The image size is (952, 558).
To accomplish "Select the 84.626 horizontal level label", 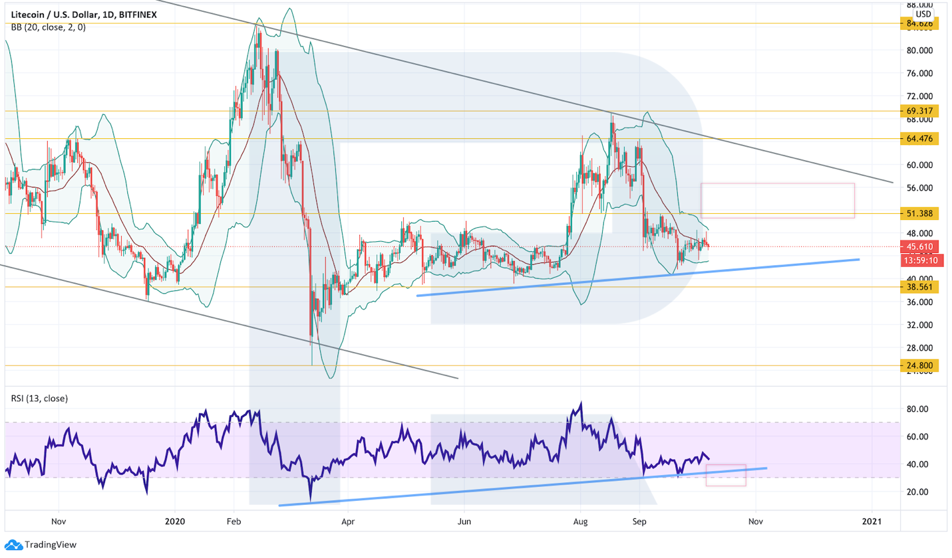I will 919,24.
